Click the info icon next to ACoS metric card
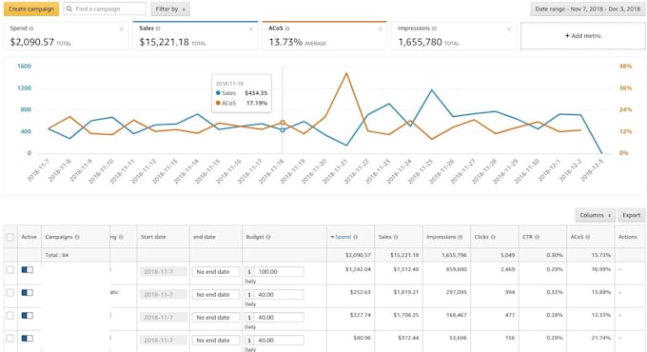Viewport: 647px width, 352px height. (287, 29)
